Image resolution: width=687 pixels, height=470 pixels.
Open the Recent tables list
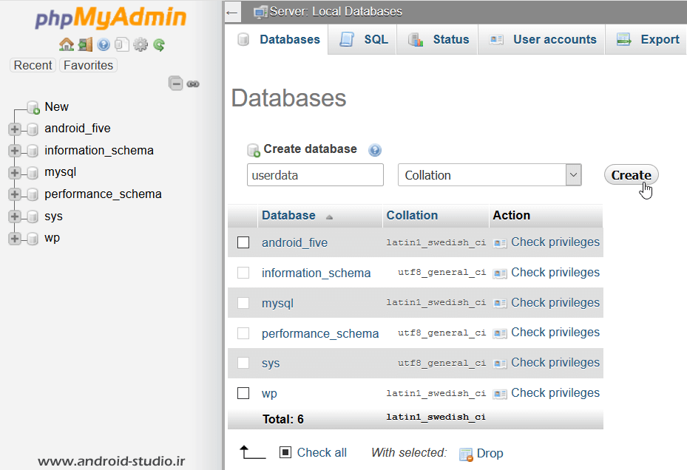coord(33,65)
